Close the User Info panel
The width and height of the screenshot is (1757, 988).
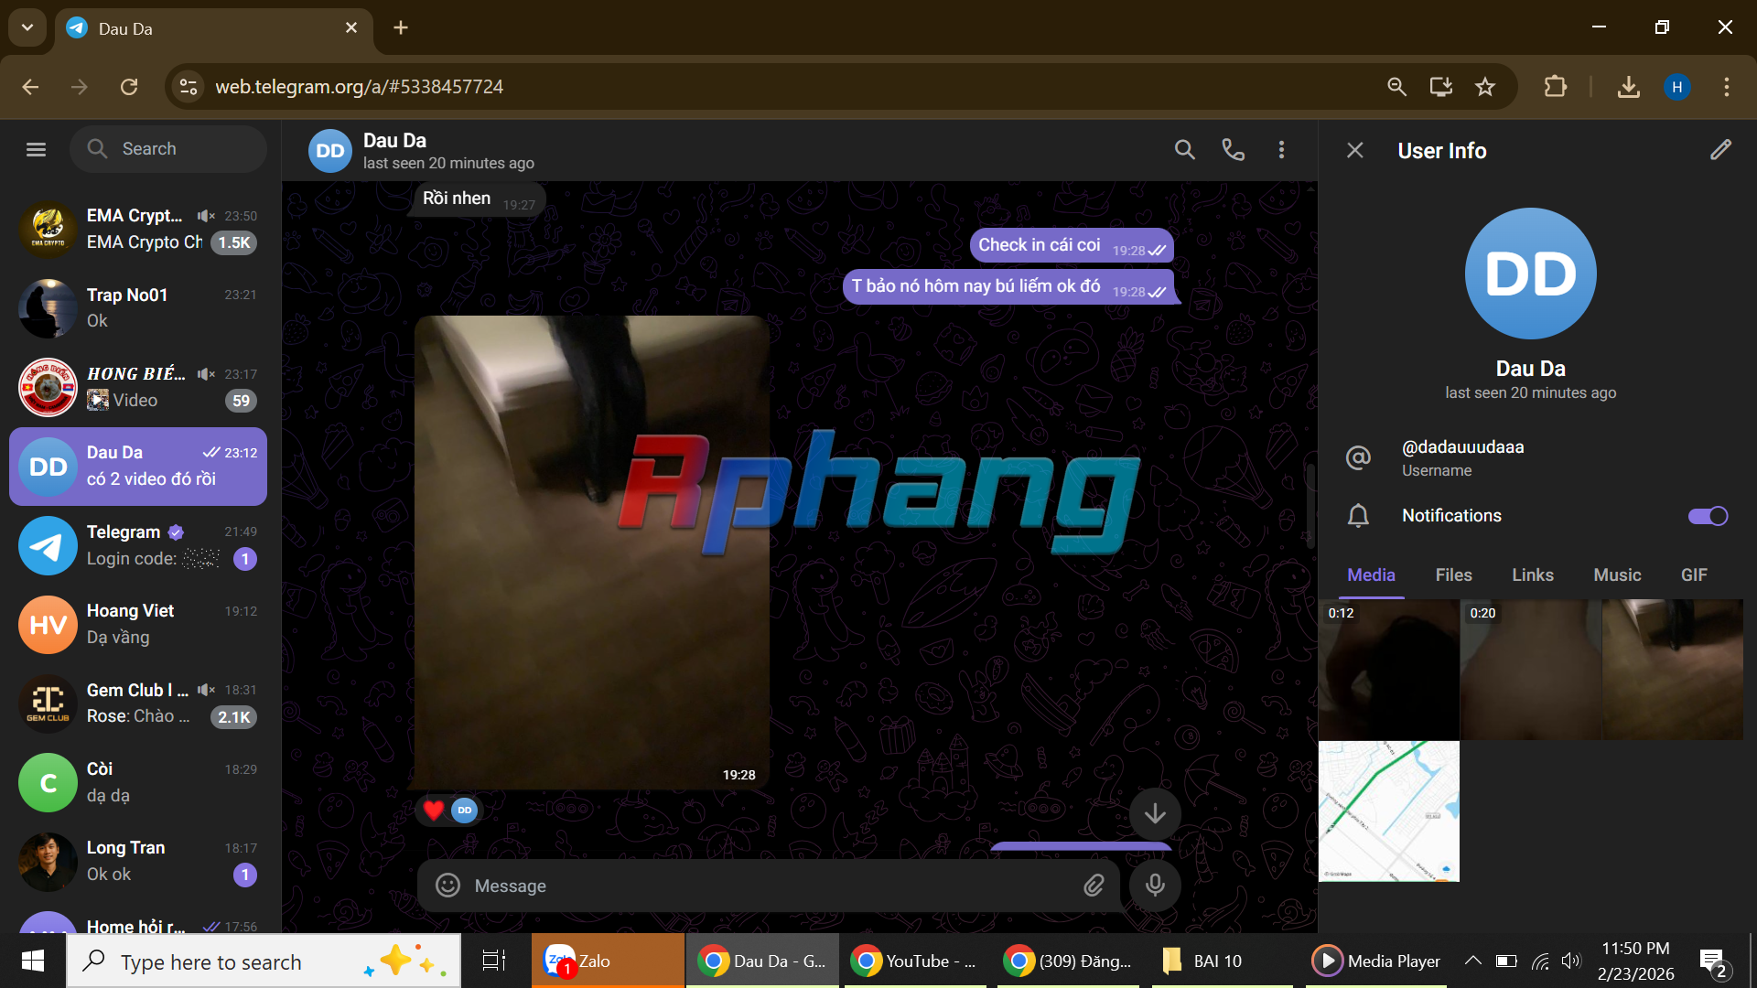[1355, 150]
